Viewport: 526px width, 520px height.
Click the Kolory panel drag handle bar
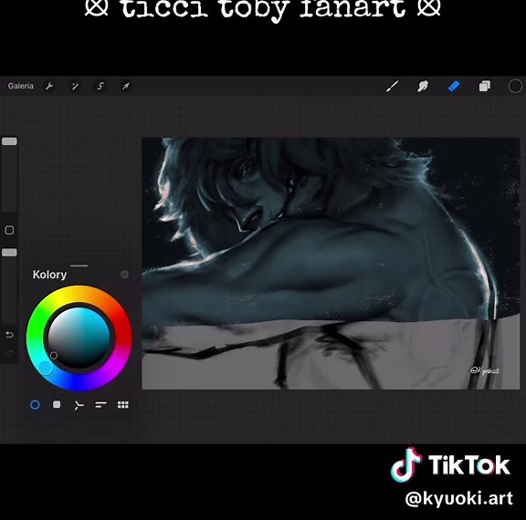tap(79, 265)
